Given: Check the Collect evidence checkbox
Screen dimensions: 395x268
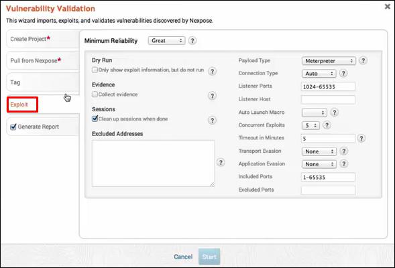Looking at the screenshot, I should coord(95,94).
